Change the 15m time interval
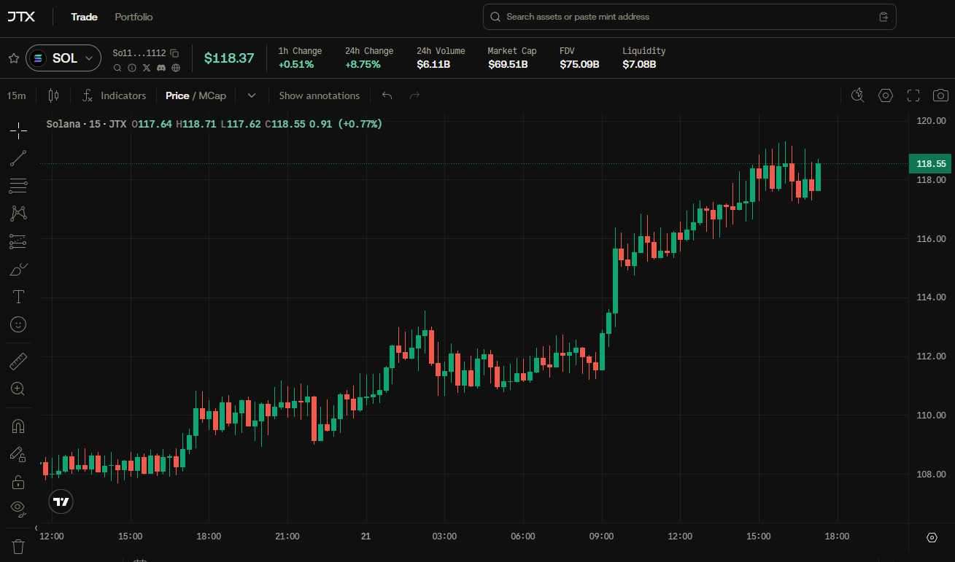The height and width of the screenshot is (562, 955). click(x=16, y=95)
